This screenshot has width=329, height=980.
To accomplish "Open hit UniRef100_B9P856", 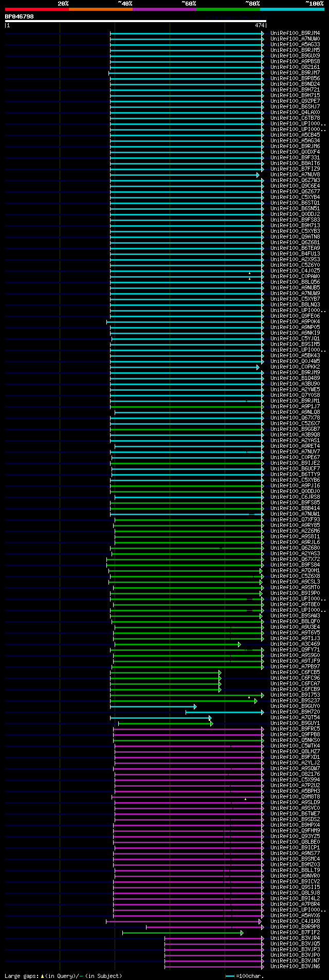I will point(295,79).
